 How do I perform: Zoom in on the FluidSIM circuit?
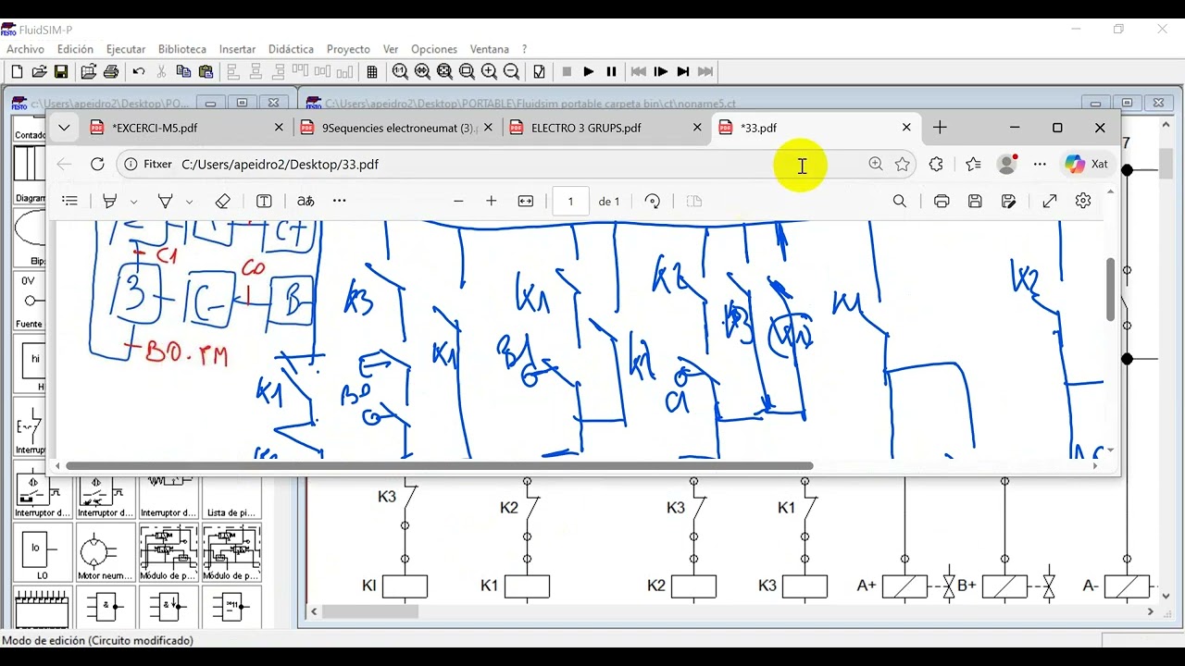[x=489, y=71]
